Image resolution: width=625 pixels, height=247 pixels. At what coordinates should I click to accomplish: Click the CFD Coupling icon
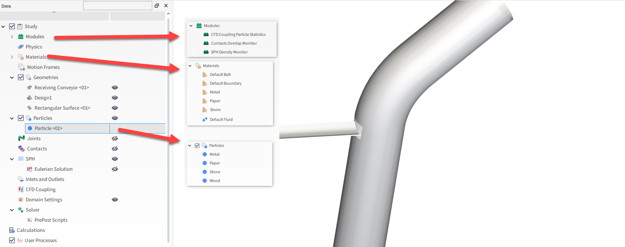pos(21,189)
